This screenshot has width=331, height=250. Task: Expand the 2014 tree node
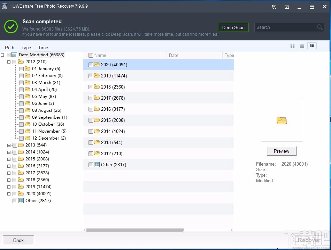pyautogui.click(x=9, y=152)
